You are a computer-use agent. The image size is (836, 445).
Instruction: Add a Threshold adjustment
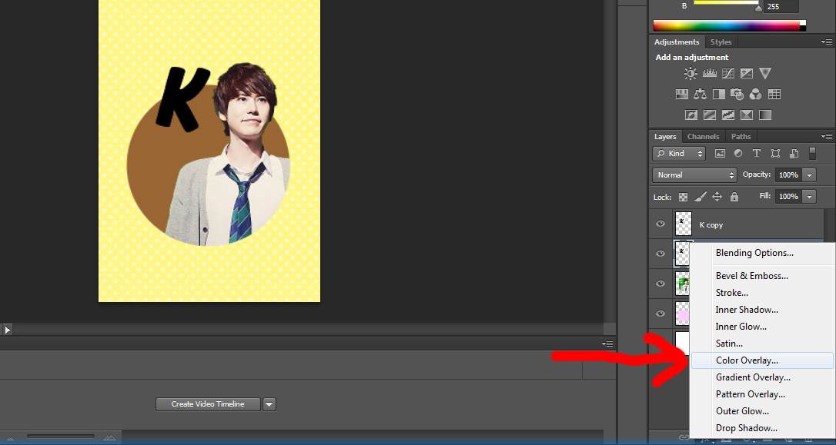point(727,115)
